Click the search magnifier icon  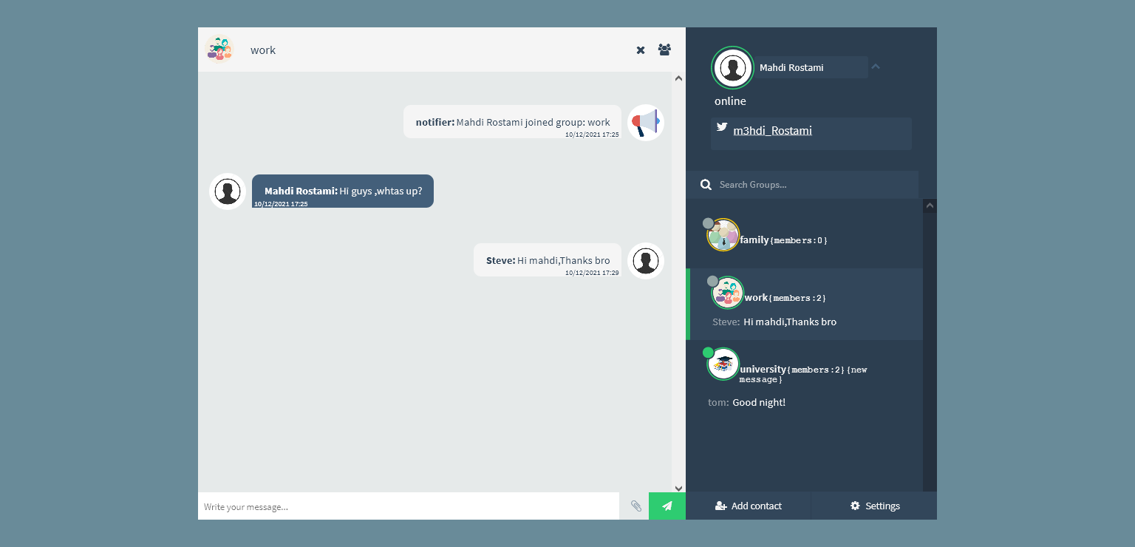point(706,185)
